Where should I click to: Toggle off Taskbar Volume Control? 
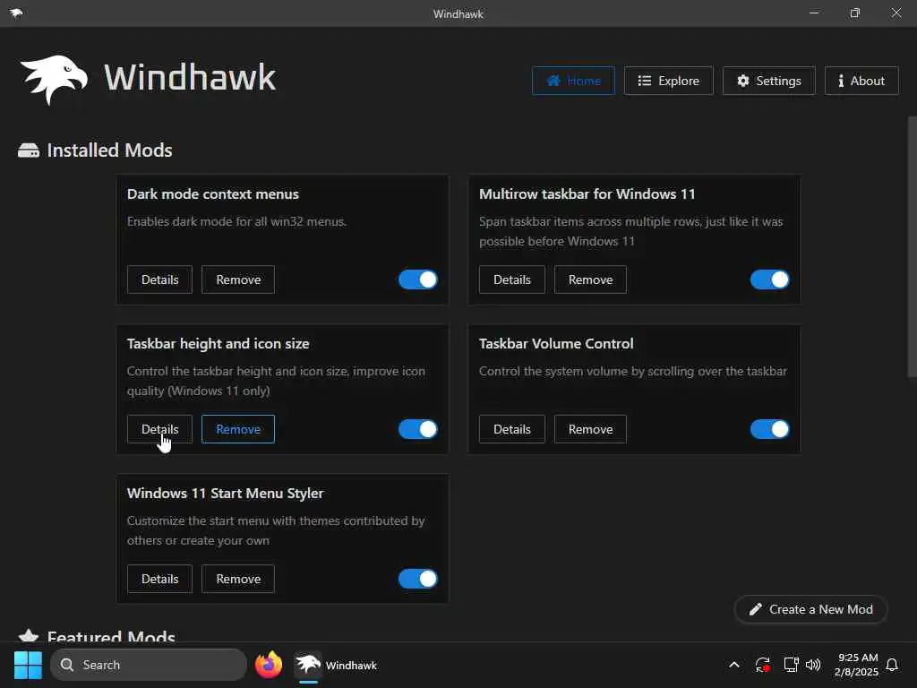[x=770, y=429]
